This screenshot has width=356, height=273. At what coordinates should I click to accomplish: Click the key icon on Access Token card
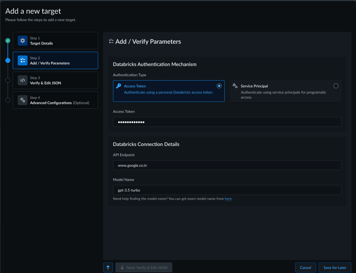point(119,86)
